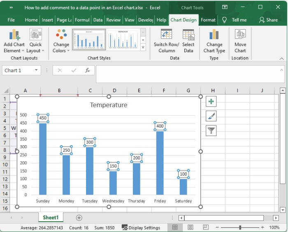Select the 100 data label on Saturday
The image size is (288, 232).
pos(183,174)
